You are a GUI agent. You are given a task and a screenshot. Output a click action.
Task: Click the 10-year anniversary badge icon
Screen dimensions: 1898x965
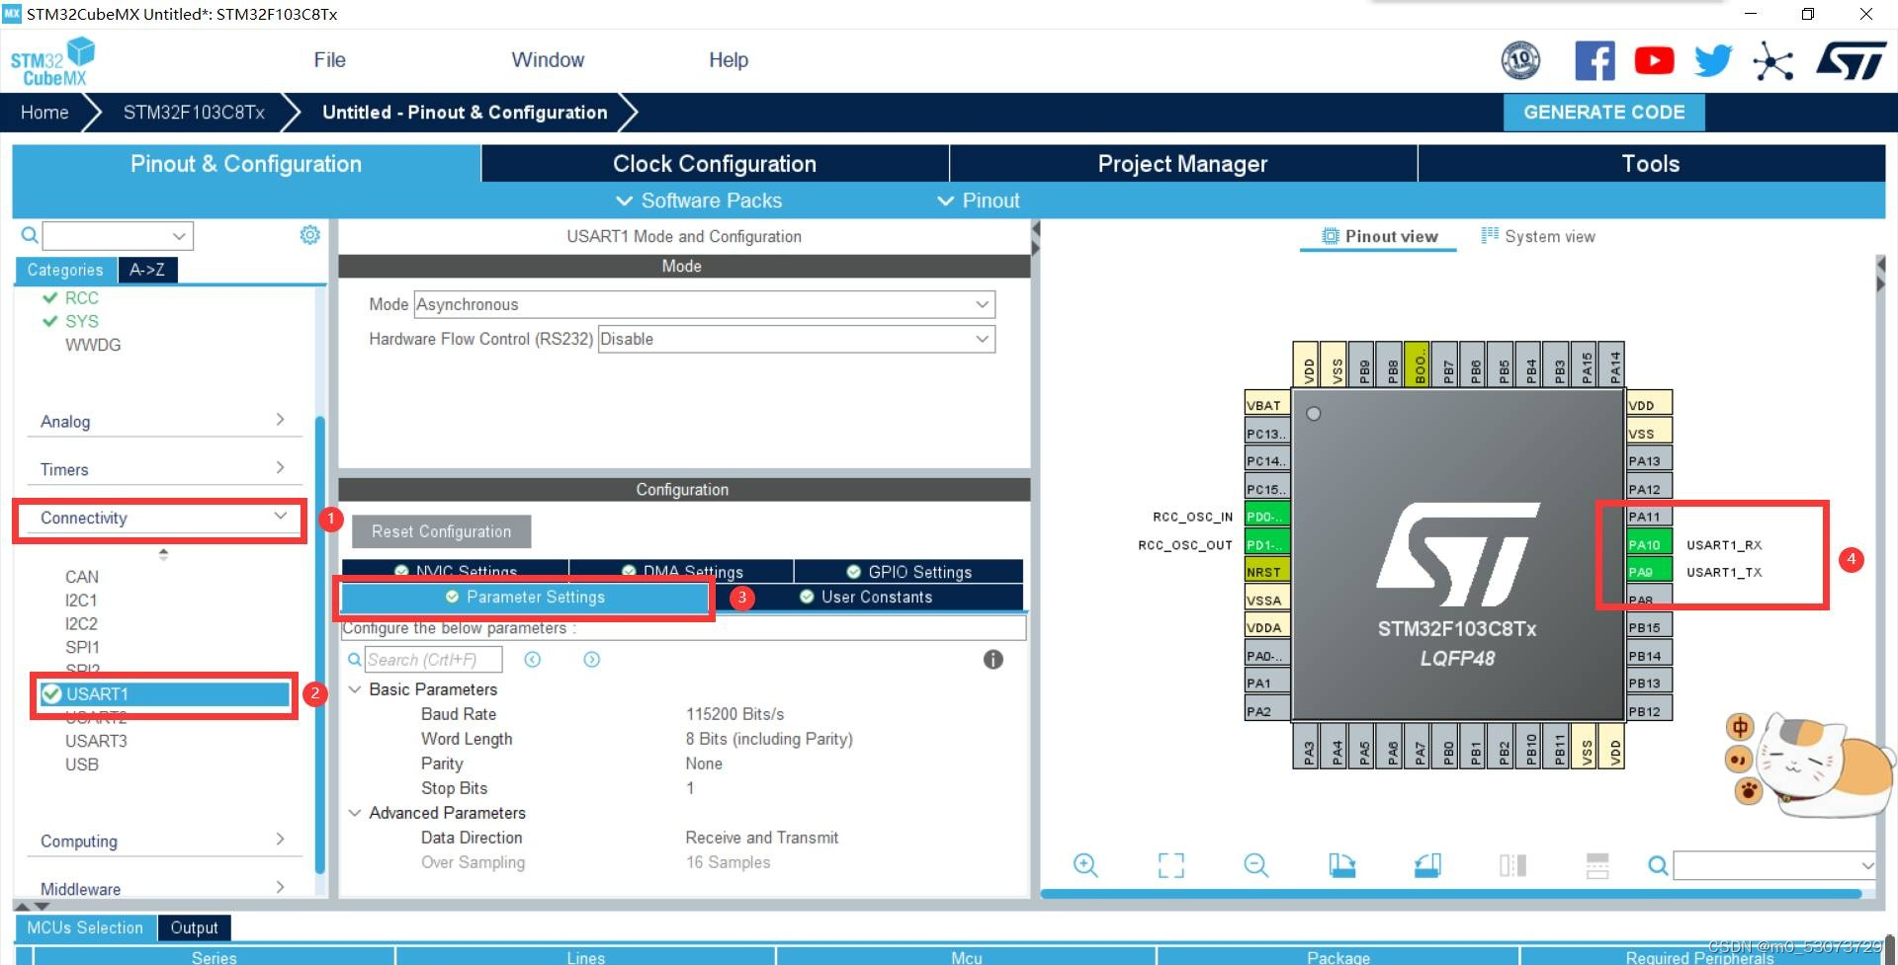tap(1520, 61)
